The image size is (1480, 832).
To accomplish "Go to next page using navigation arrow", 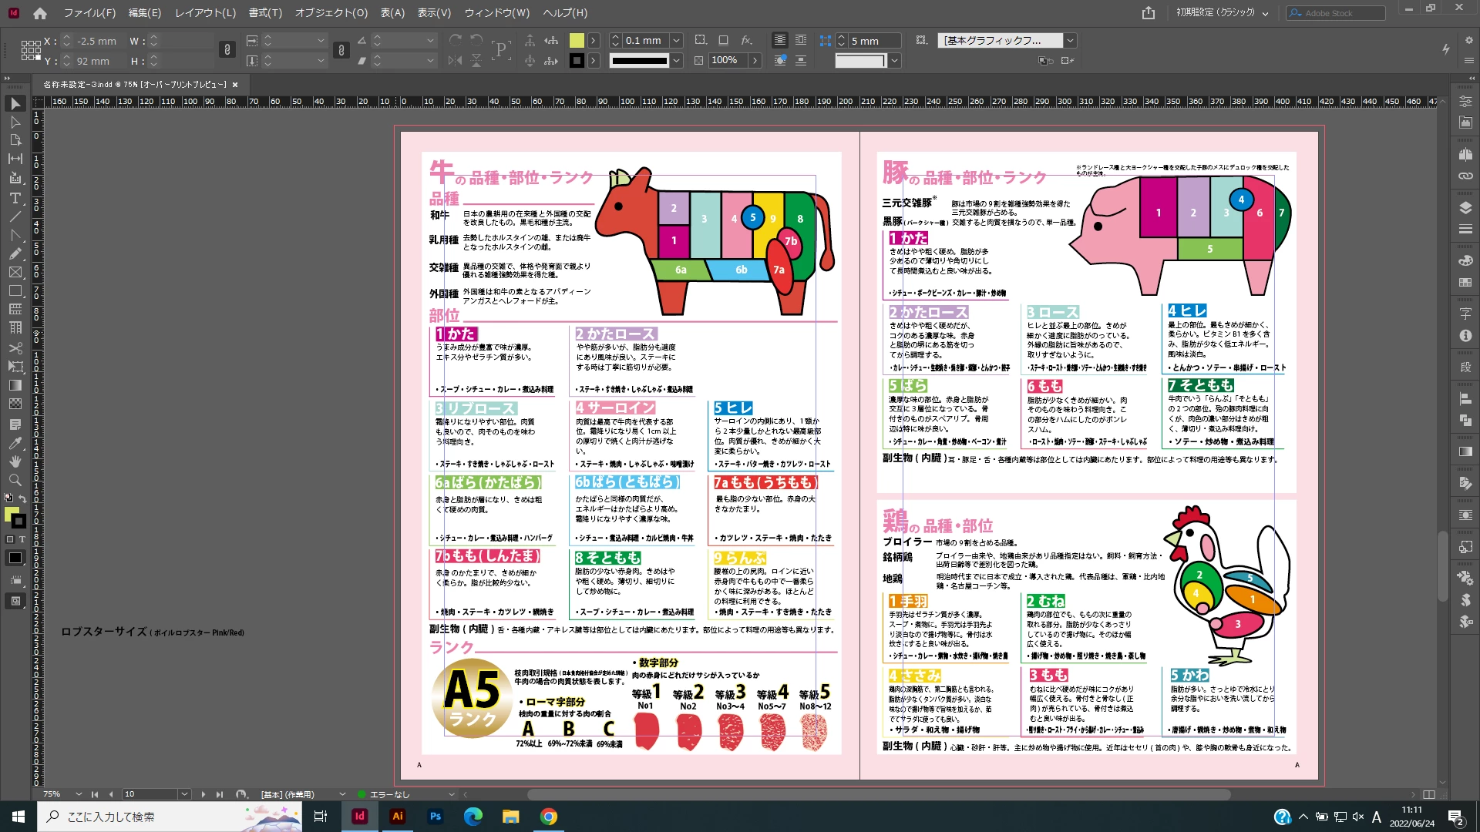I will [x=203, y=794].
